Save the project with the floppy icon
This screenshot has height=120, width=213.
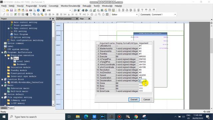tap(11, 10)
